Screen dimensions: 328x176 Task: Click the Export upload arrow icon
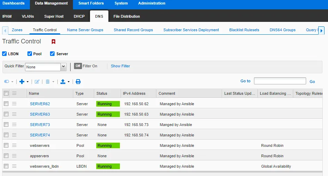pyautogui.click(x=63, y=82)
